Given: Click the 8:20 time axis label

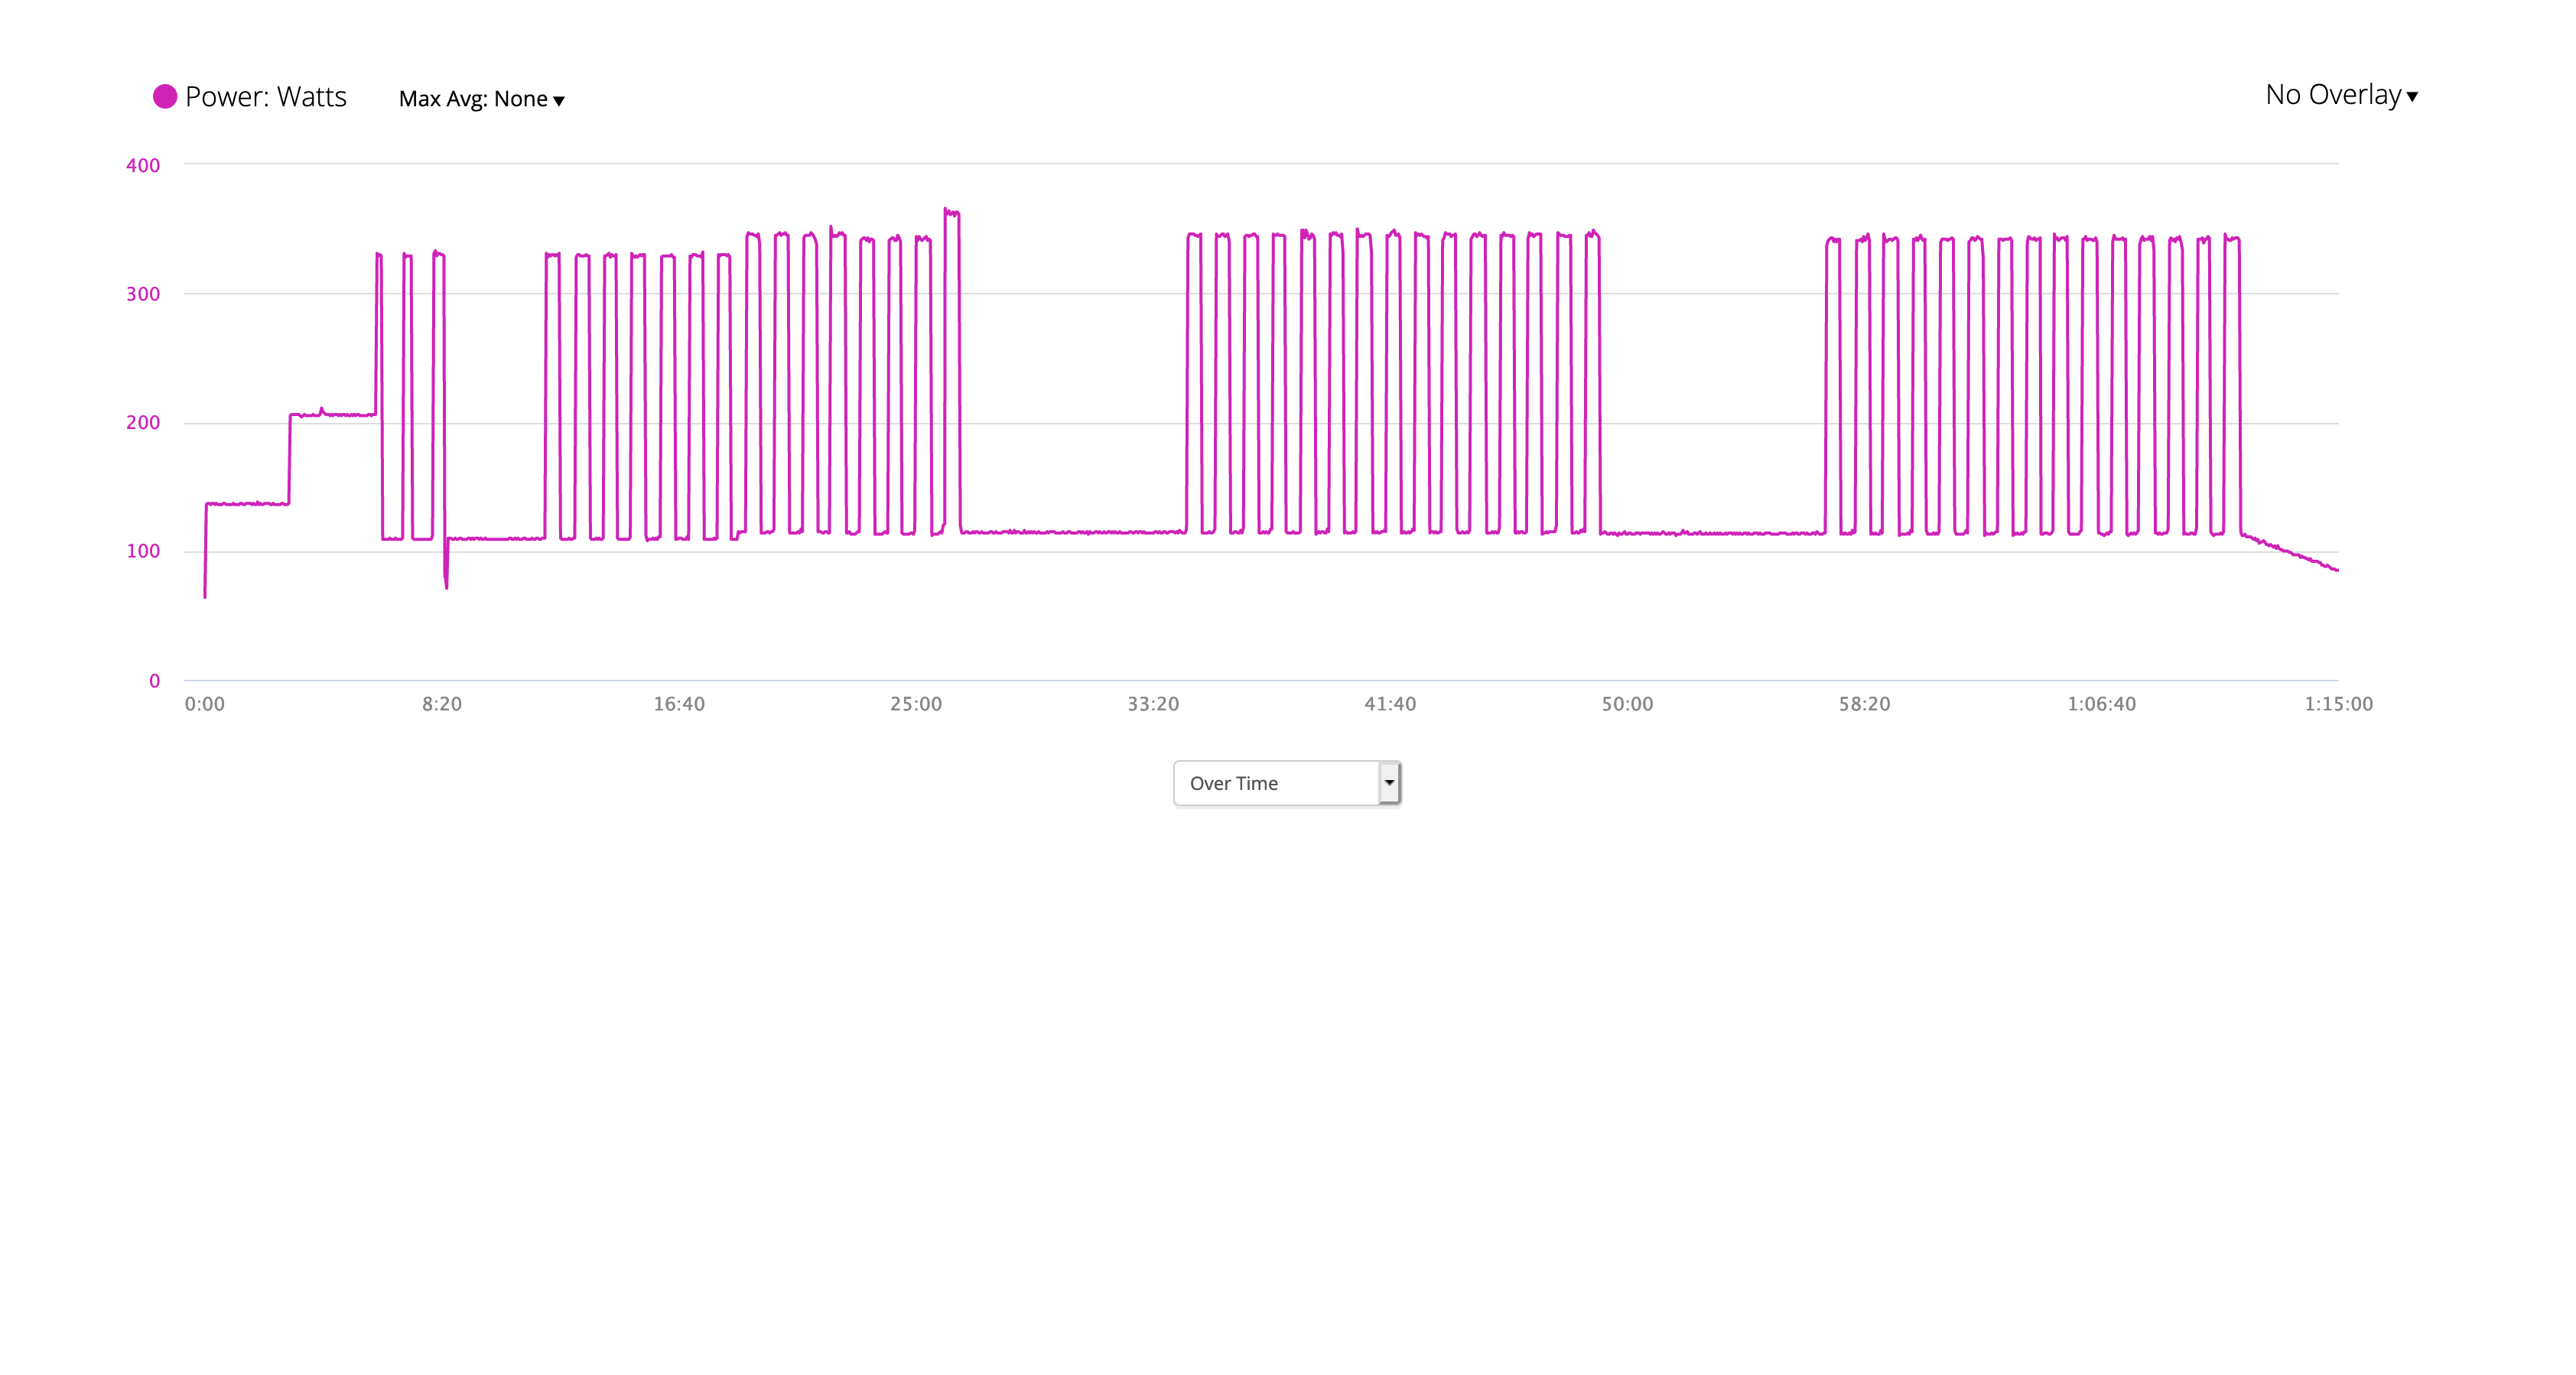Looking at the screenshot, I should (442, 704).
